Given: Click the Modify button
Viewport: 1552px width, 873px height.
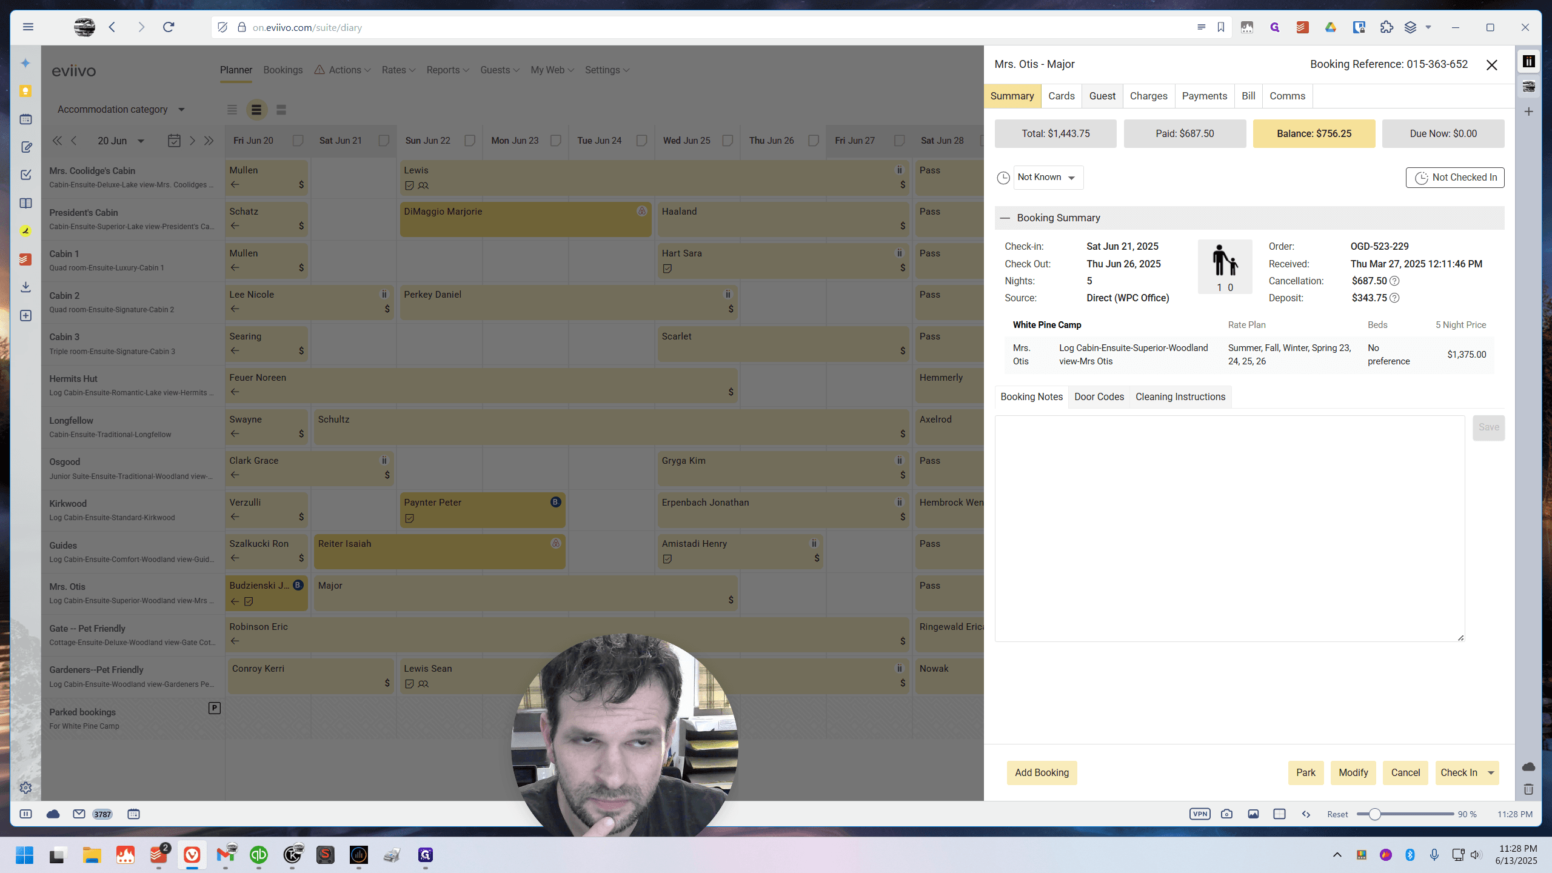Looking at the screenshot, I should [1353, 773].
